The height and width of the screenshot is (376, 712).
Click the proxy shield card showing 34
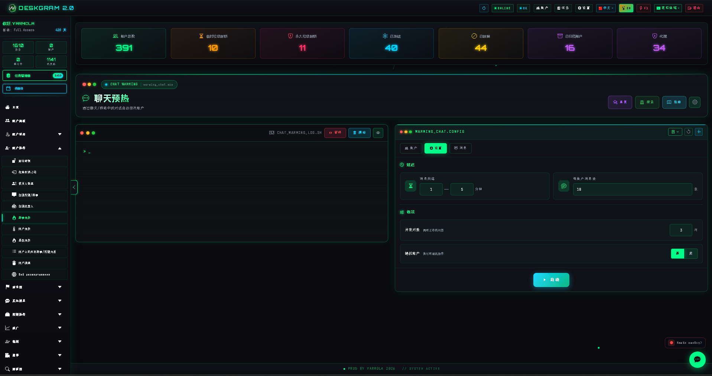659,43
